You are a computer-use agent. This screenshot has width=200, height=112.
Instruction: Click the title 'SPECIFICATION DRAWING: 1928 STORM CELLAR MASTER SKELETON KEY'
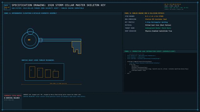click(x=58, y=5)
